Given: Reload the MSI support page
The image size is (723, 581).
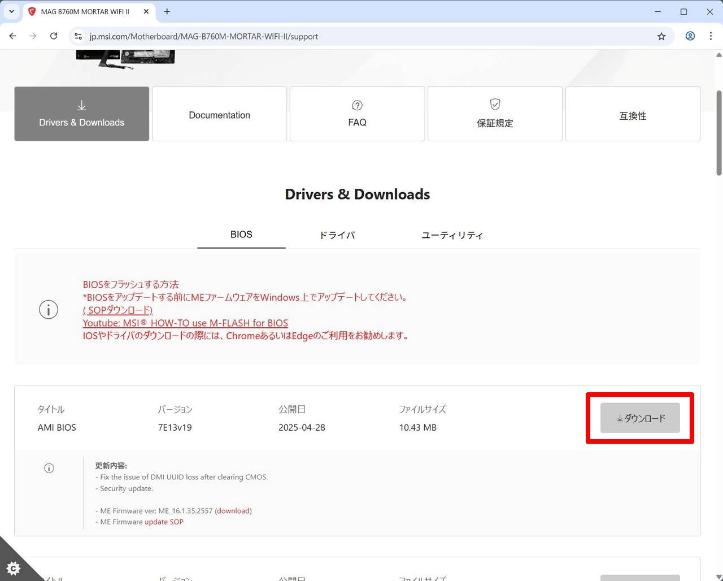Looking at the screenshot, I should [x=54, y=36].
